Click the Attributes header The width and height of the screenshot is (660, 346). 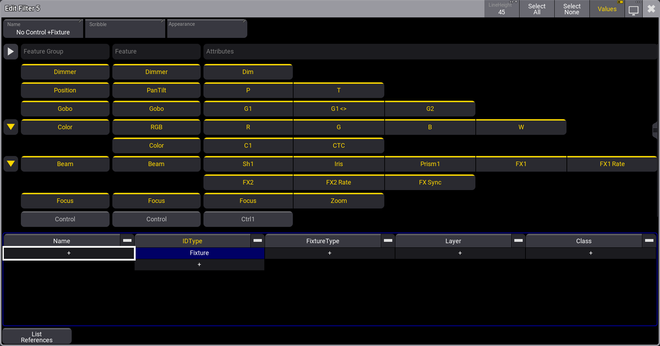pyautogui.click(x=430, y=52)
